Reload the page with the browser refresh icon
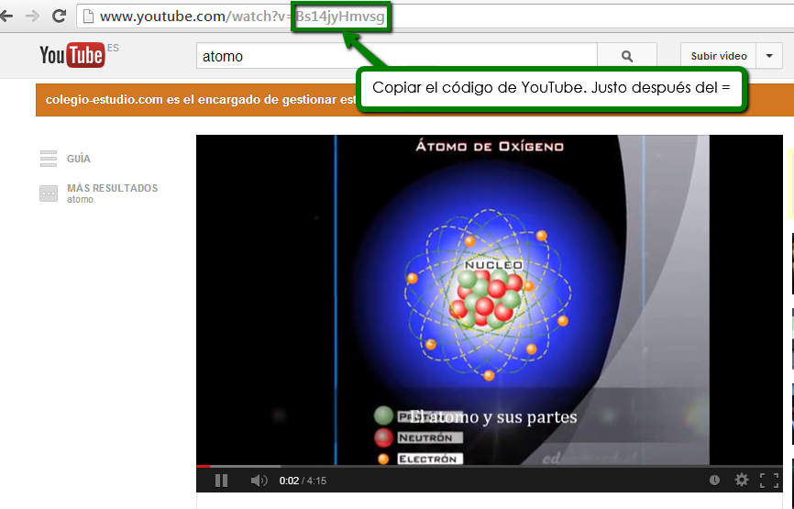This screenshot has height=509, width=794. [x=60, y=16]
